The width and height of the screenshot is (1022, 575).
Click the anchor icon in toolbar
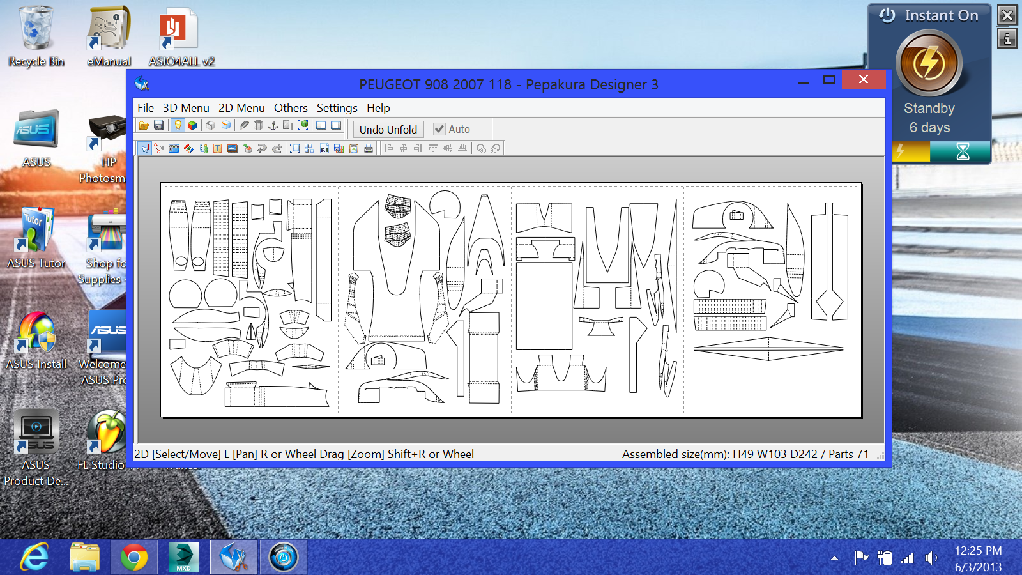[273, 126]
